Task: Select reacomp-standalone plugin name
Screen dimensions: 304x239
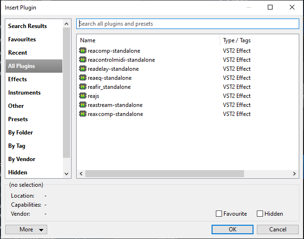Action: coord(114,51)
